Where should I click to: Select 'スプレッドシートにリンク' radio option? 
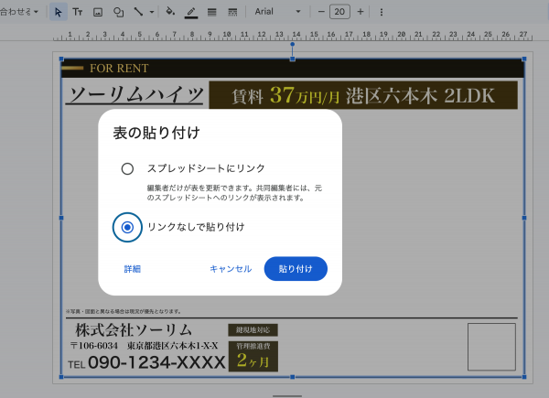tap(127, 168)
